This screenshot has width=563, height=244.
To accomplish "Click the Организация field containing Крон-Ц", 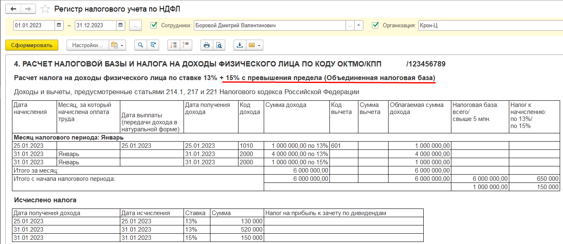I will [x=490, y=25].
